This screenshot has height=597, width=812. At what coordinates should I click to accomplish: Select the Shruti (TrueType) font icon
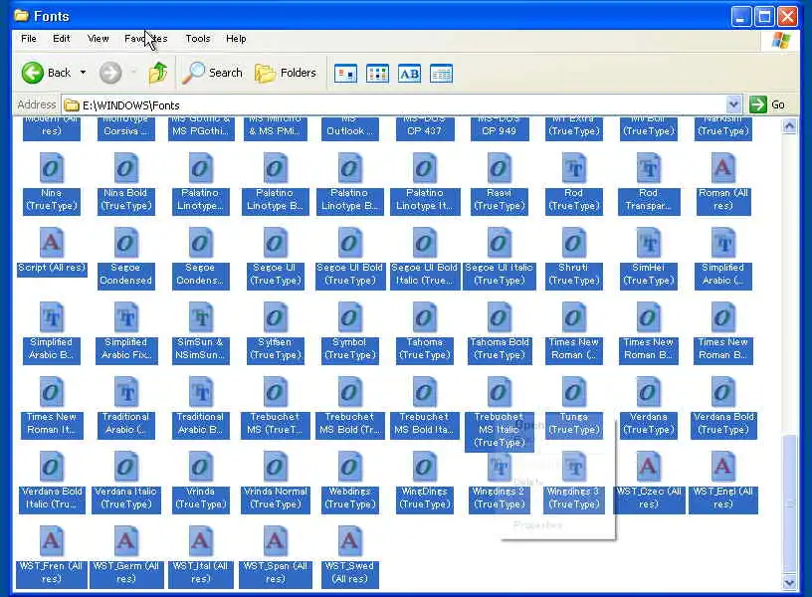pyautogui.click(x=573, y=244)
